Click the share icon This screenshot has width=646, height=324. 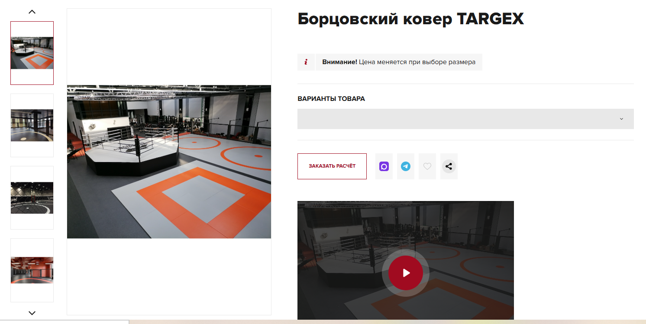pos(449,166)
